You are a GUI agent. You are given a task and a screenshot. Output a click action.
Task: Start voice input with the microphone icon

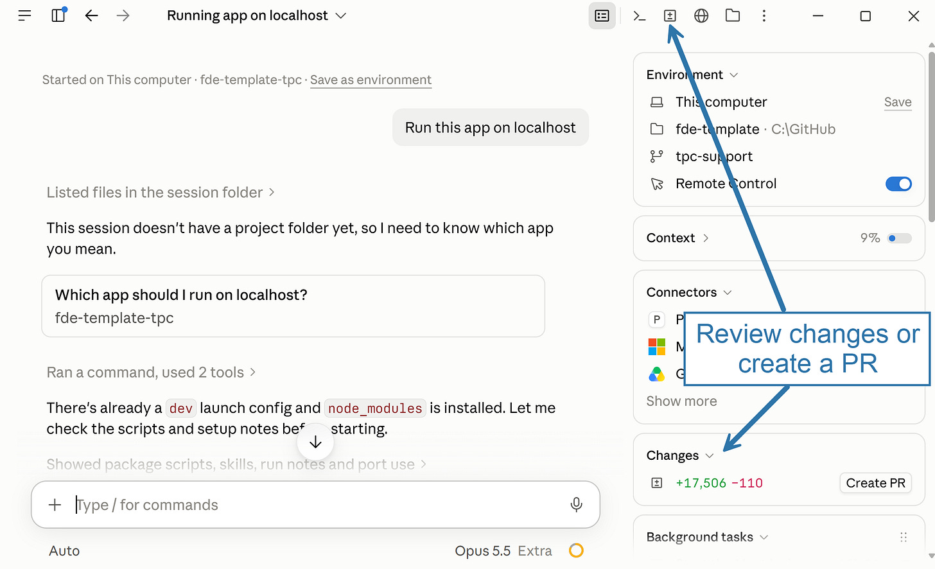(x=577, y=505)
